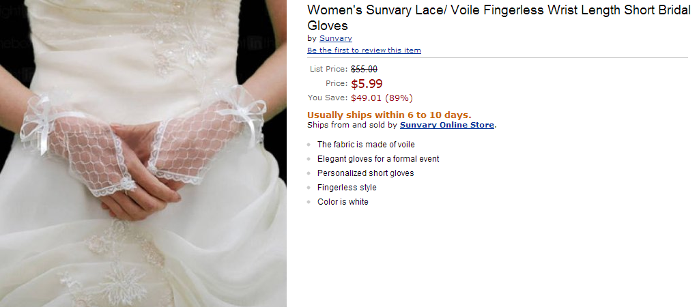
Task: Click the bridal gloves product image
Action: pyautogui.click(x=143, y=153)
